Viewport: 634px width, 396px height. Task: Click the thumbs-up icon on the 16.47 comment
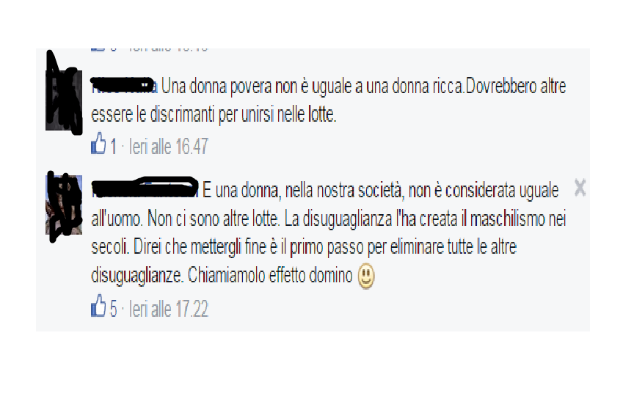coord(98,144)
